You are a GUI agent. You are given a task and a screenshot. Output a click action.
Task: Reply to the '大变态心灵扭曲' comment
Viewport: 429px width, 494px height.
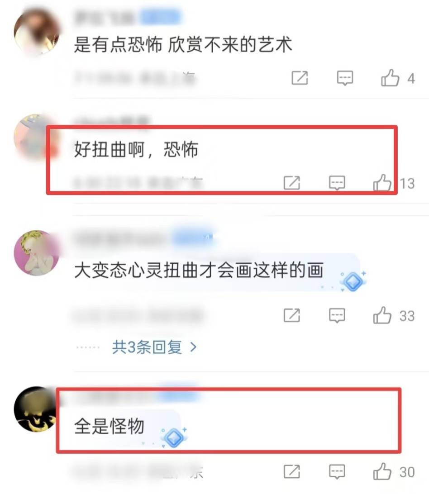pos(337,315)
